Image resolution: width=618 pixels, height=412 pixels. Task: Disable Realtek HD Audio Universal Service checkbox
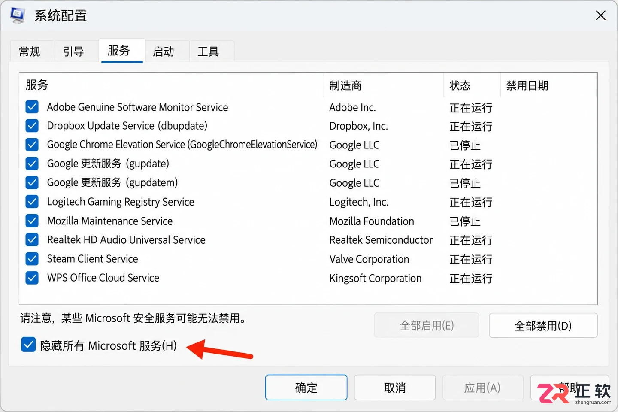(32, 239)
